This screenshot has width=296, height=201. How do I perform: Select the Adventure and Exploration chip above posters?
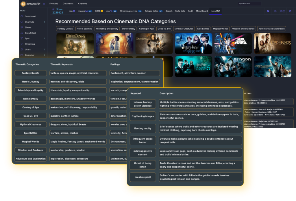point(271,29)
